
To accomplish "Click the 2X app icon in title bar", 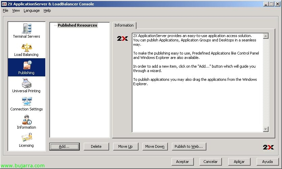I will click(x=4, y=4).
